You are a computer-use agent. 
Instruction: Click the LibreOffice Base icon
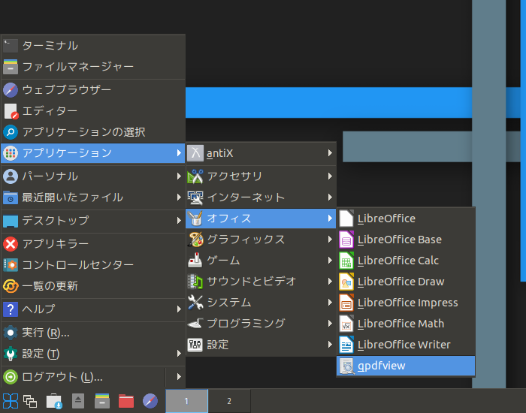pyautogui.click(x=346, y=240)
